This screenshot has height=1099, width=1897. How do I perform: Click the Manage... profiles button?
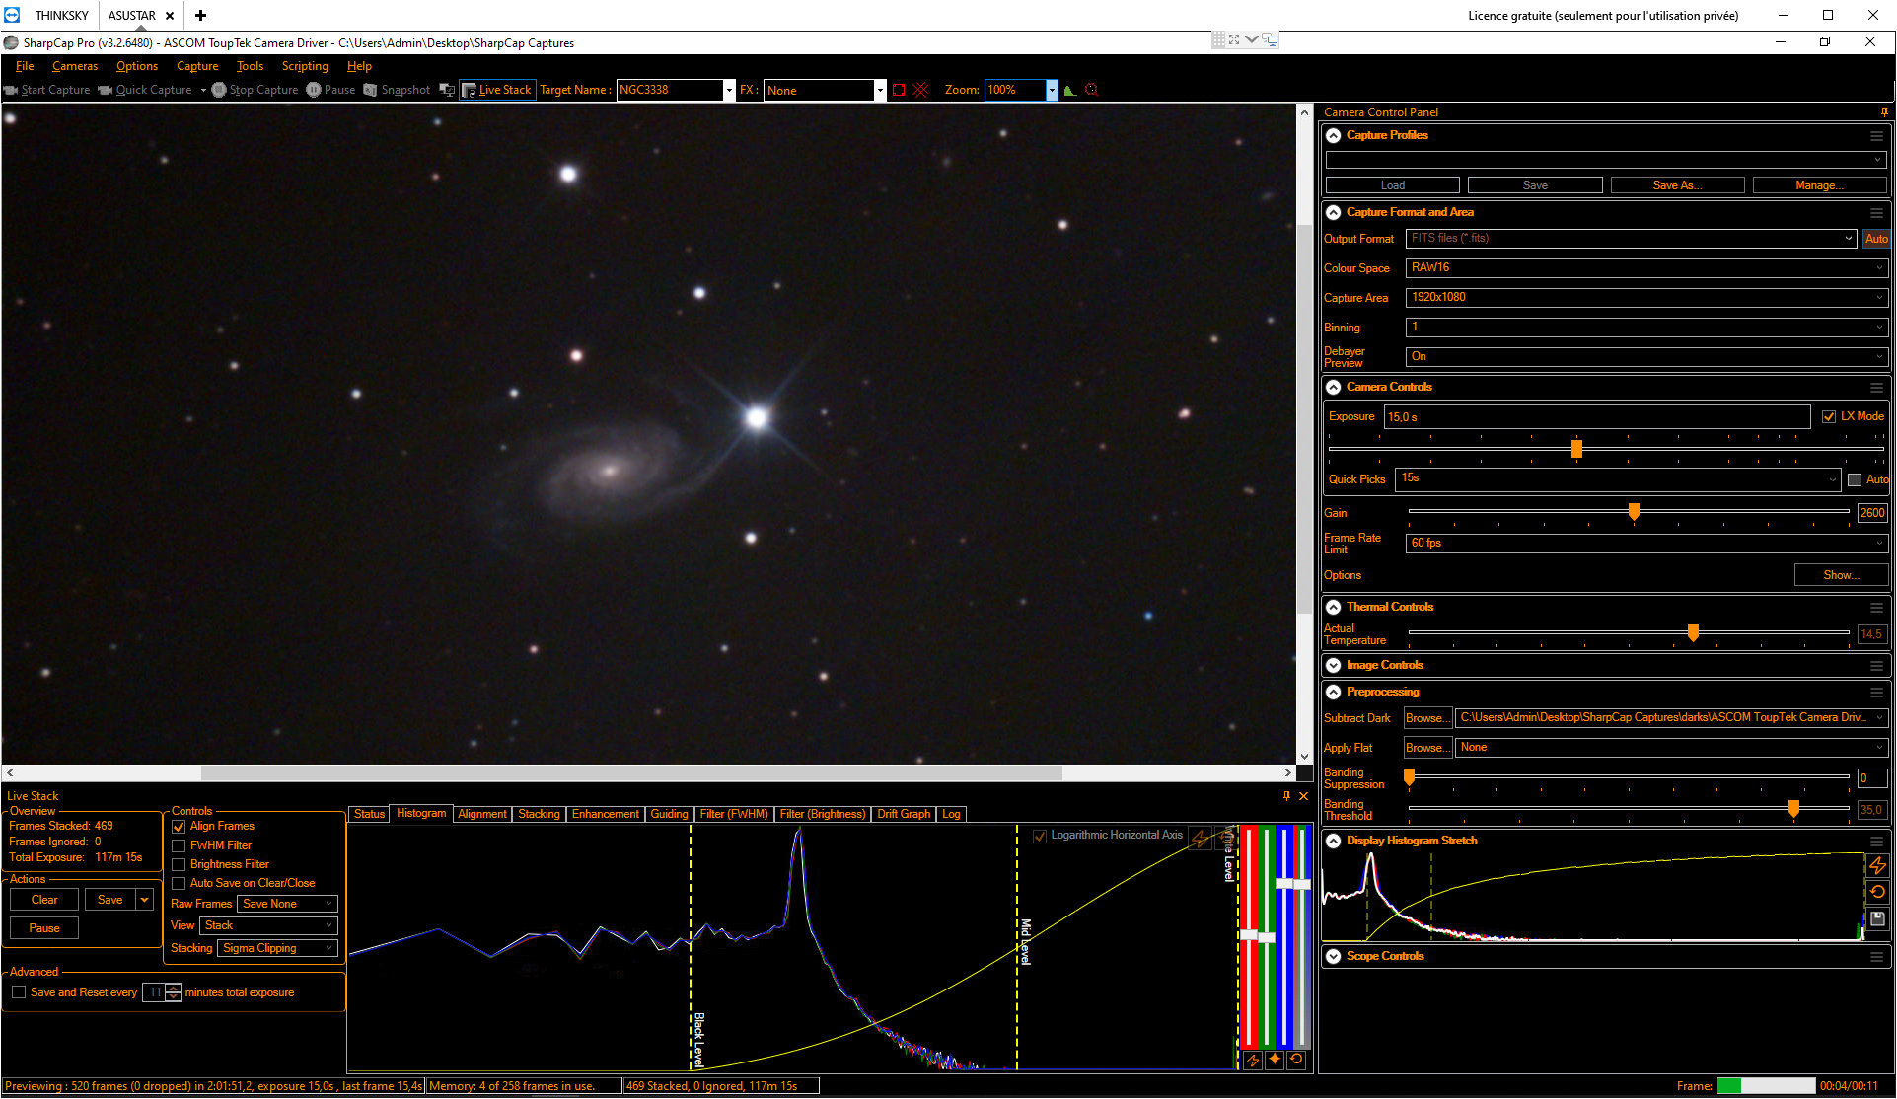point(1819,186)
